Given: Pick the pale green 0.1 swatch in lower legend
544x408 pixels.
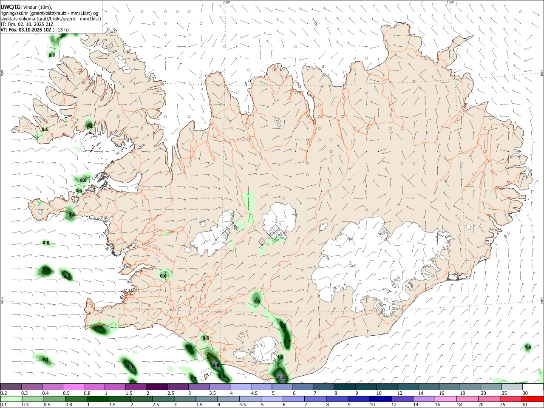Looking at the screenshot, I should (x=11, y=399).
